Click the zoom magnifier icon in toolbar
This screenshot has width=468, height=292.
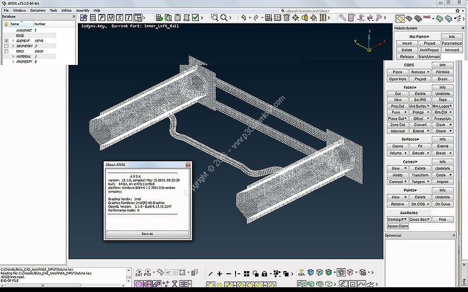click(223, 18)
